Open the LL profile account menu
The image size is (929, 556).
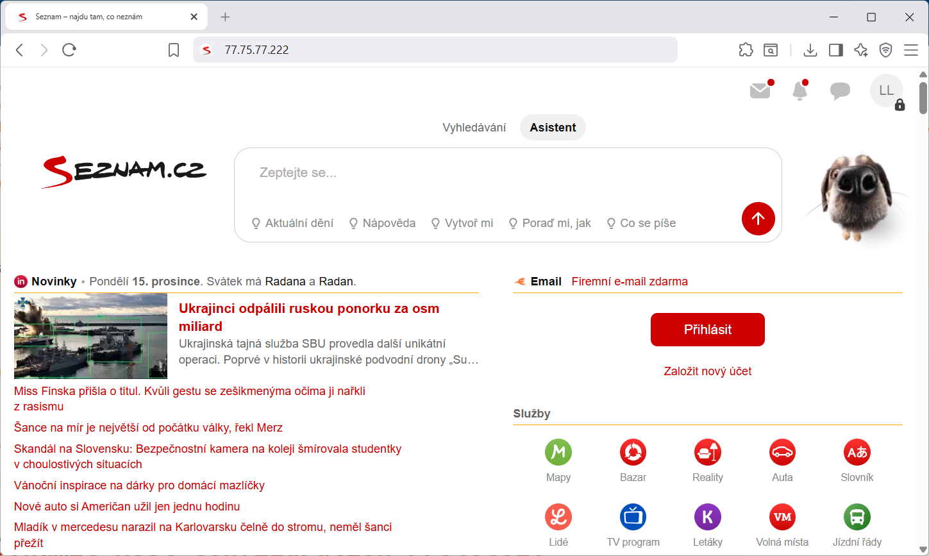click(887, 90)
